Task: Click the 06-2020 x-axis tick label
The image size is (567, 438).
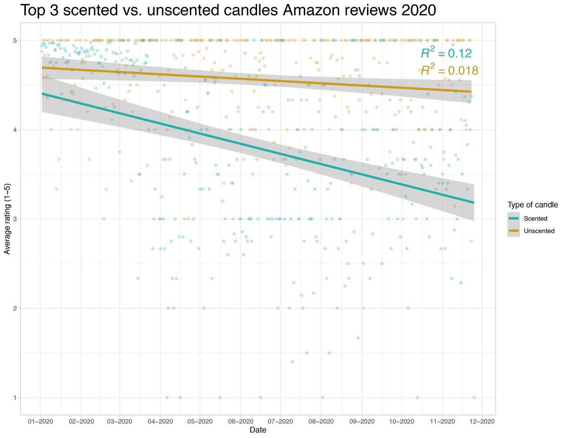Action: tap(241, 420)
